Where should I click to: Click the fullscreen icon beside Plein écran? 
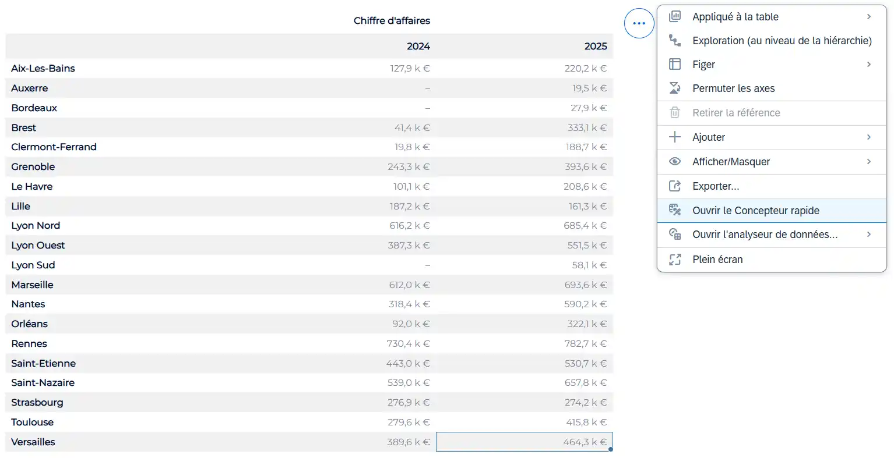pos(675,260)
